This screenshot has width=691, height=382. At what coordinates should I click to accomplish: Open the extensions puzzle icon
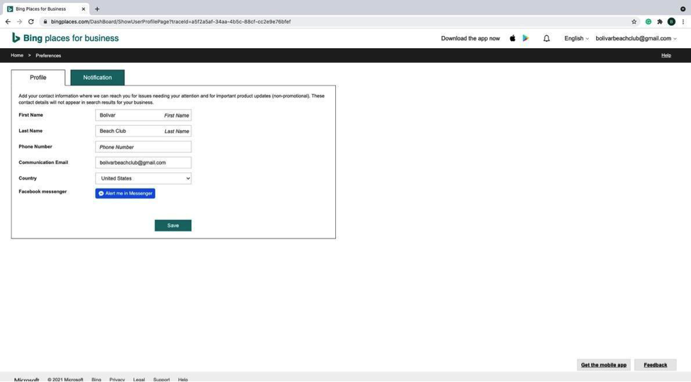660,21
